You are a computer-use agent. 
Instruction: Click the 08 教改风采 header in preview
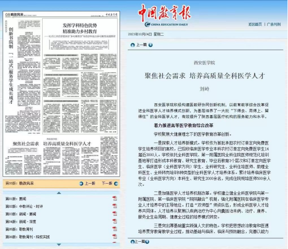click(x=15, y=15)
